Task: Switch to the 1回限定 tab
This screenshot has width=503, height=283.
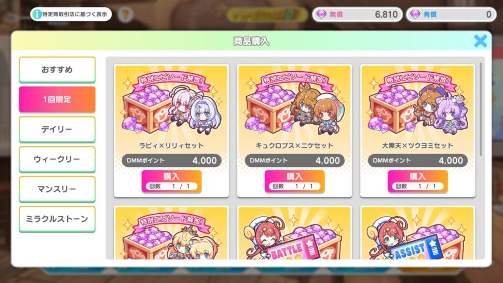Action: [x=57, y=99]
